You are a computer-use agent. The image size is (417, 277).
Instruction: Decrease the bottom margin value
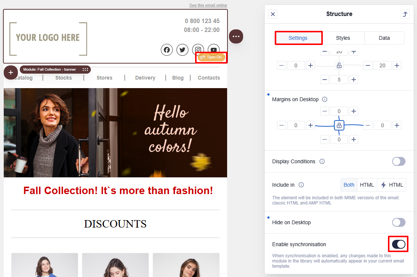click(324, 139)
